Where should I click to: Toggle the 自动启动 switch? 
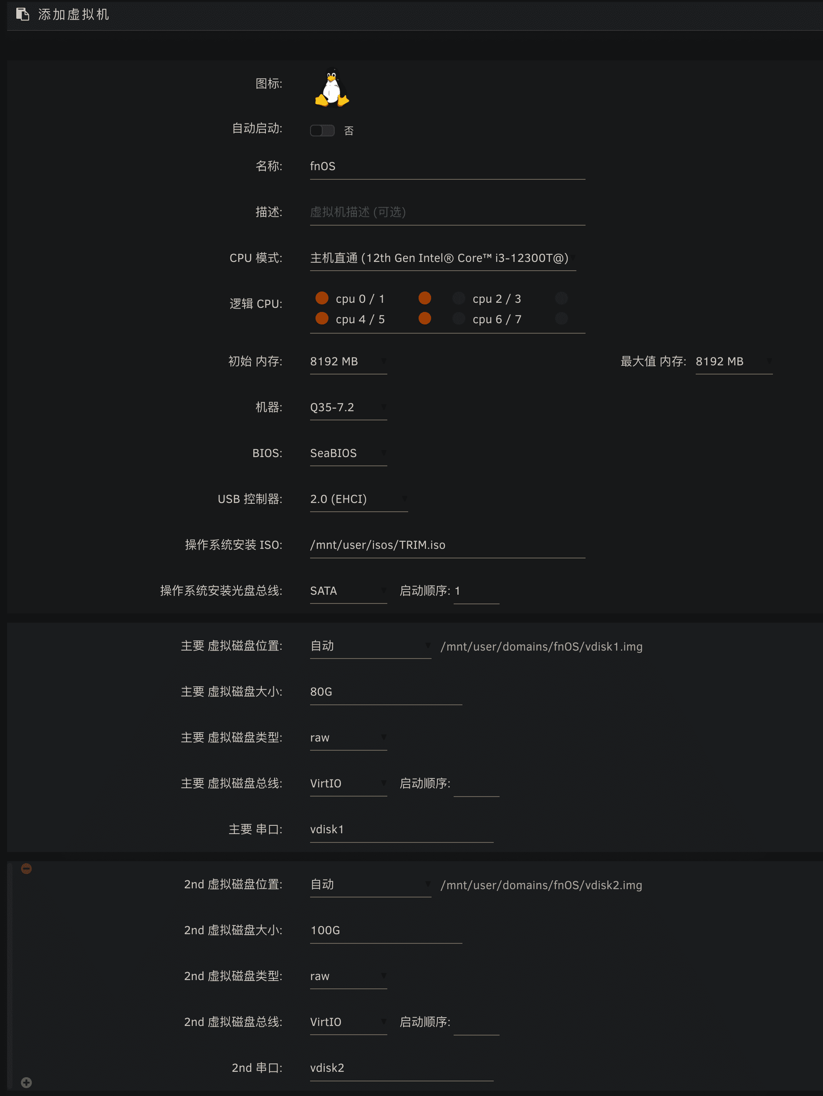[322, 130]
